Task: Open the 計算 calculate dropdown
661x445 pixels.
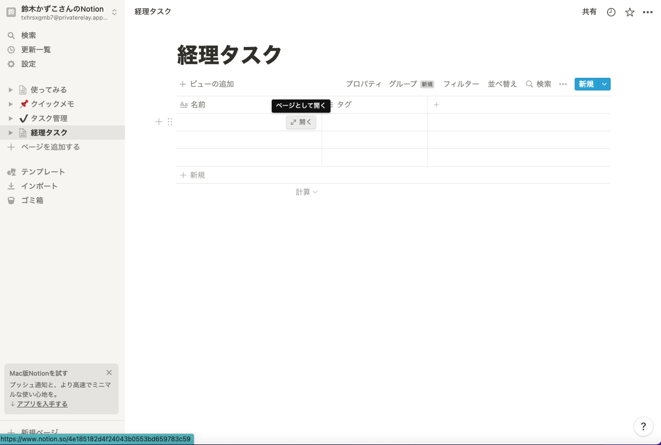Action: point(307,192)
